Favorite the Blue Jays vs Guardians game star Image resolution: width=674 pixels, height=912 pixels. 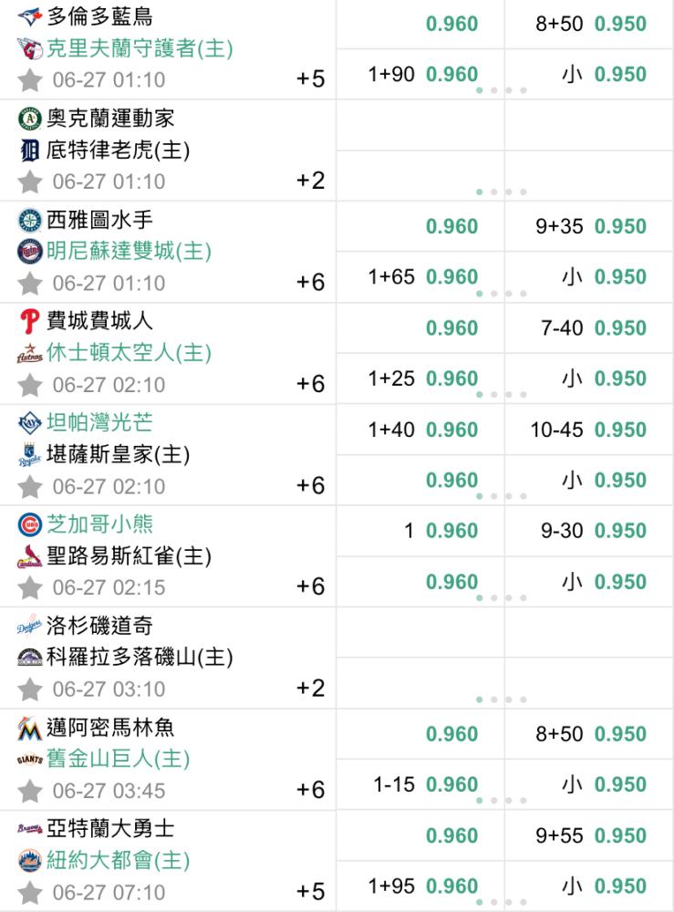click(30, 80)
